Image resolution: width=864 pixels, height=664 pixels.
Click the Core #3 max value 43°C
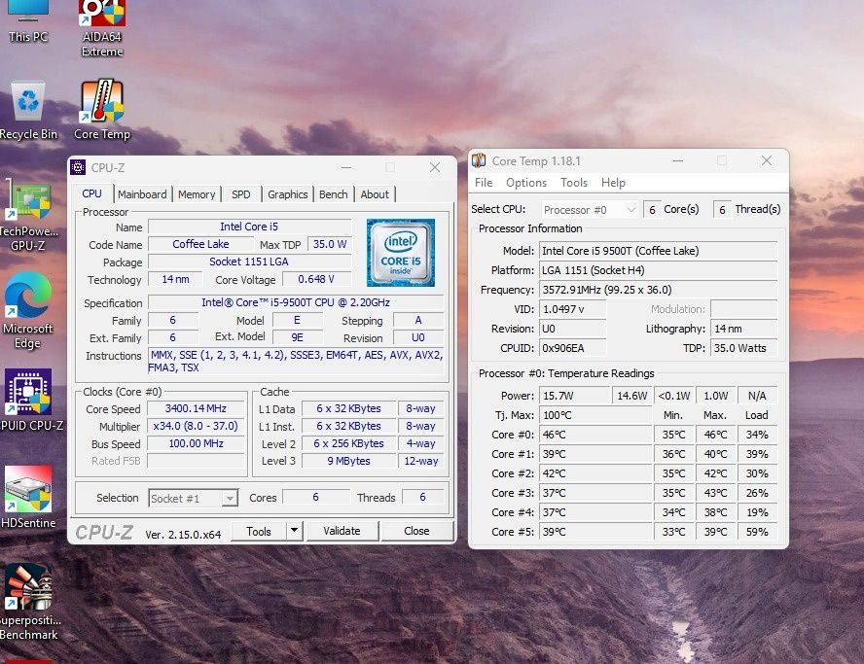point(715,493)
